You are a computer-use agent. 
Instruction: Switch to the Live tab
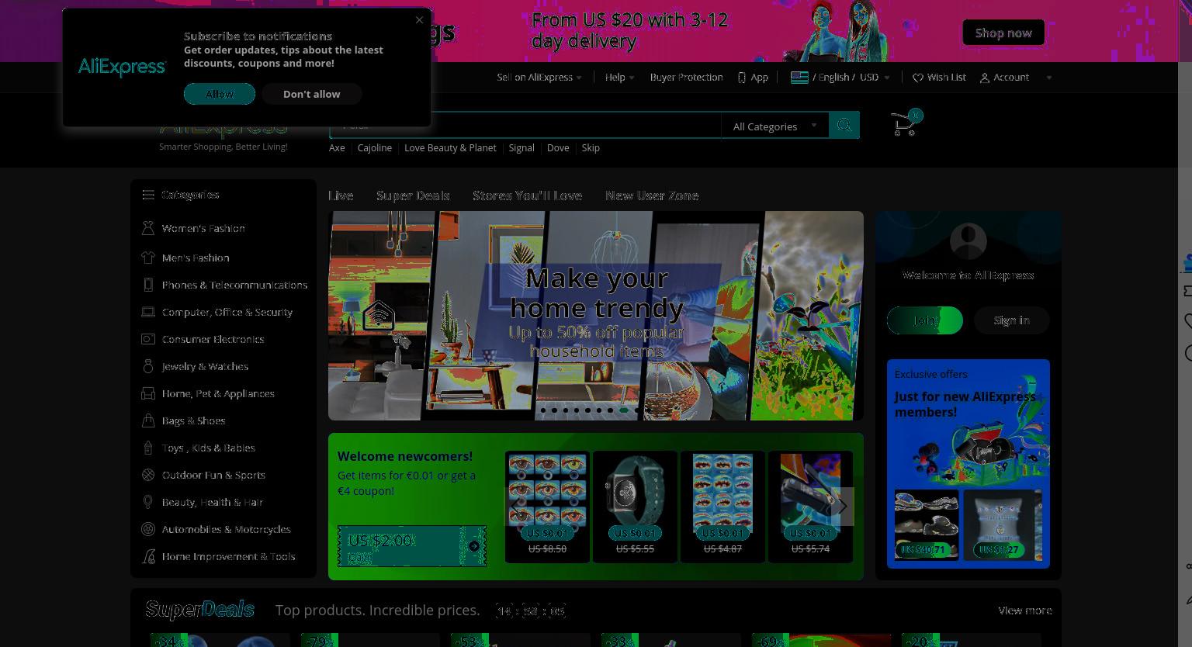click(341, 195)
